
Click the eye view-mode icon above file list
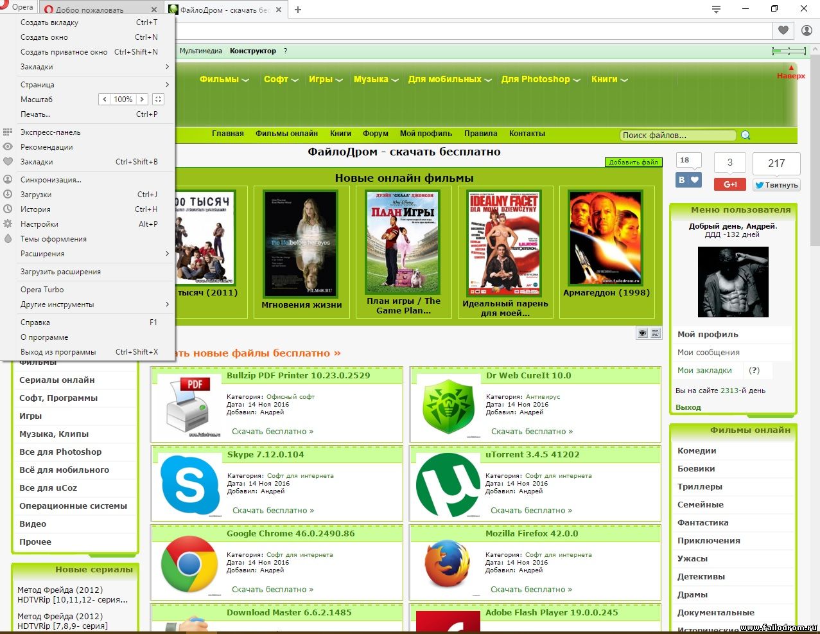click(x=642, y=333)
